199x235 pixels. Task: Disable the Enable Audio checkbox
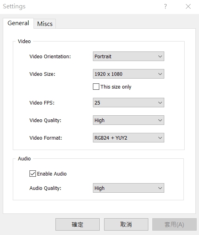[x=33, y=174]
